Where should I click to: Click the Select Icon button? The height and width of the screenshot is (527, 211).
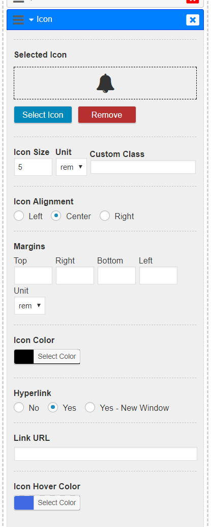[x=43, y=115]
